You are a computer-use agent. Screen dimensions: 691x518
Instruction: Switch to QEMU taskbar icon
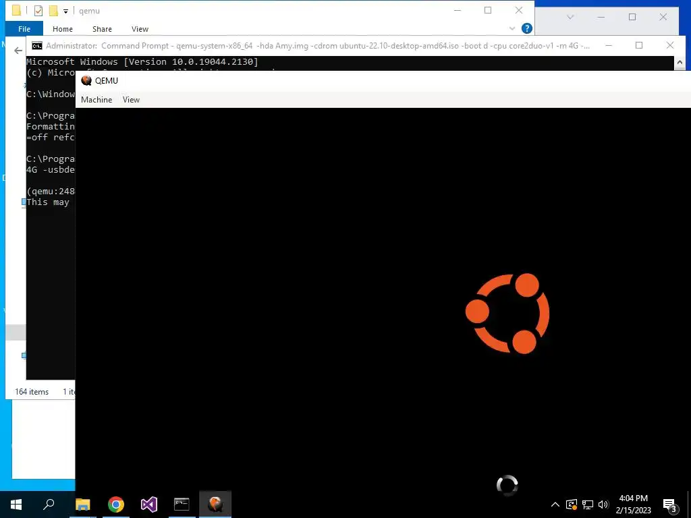pos(215,505)
